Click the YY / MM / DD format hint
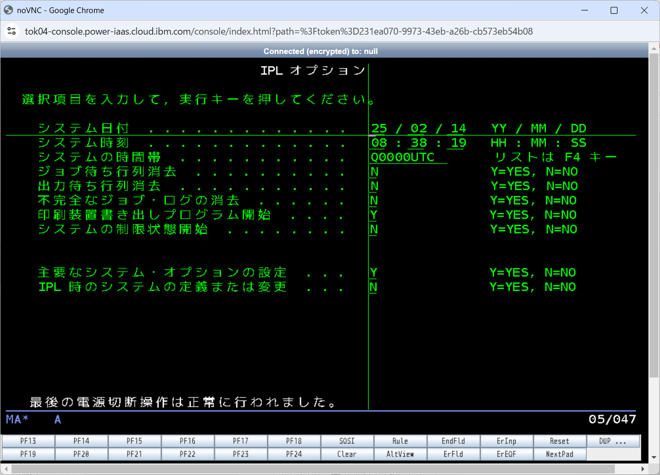660x475 pixels. tap(539, 128)
